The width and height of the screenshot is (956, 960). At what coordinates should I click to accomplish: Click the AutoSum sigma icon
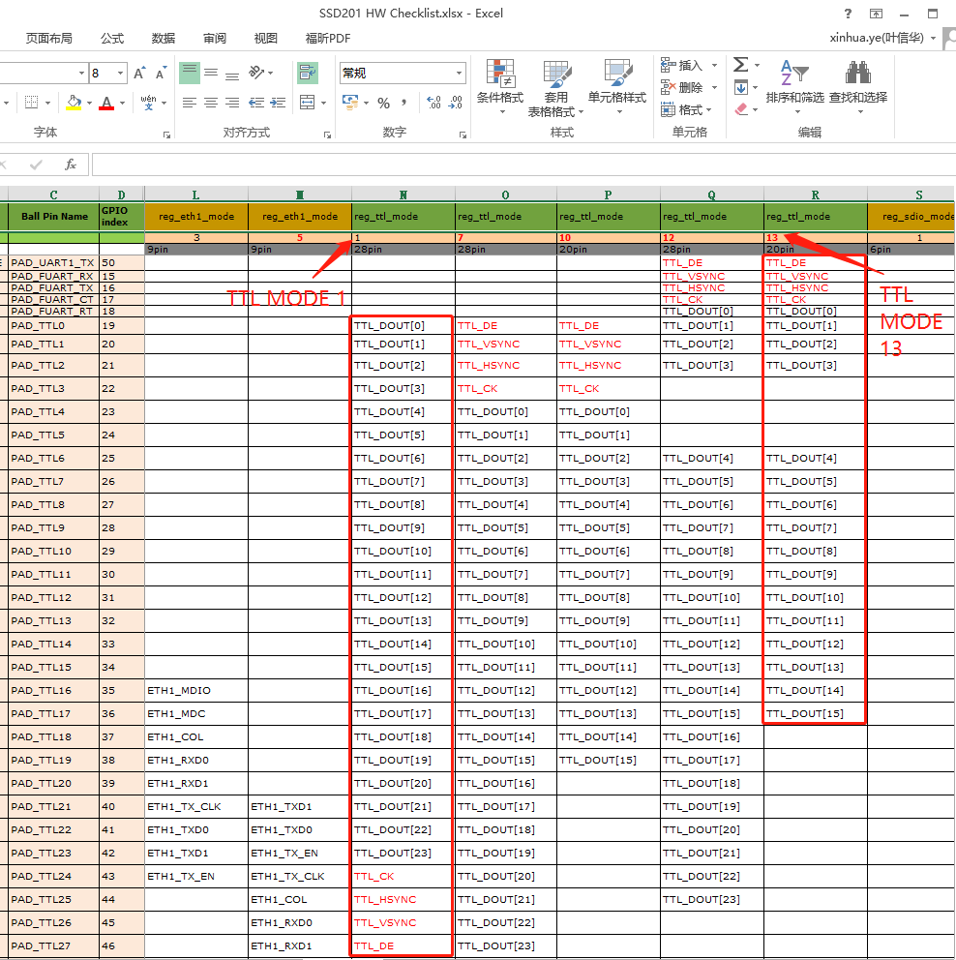point(740,65)
